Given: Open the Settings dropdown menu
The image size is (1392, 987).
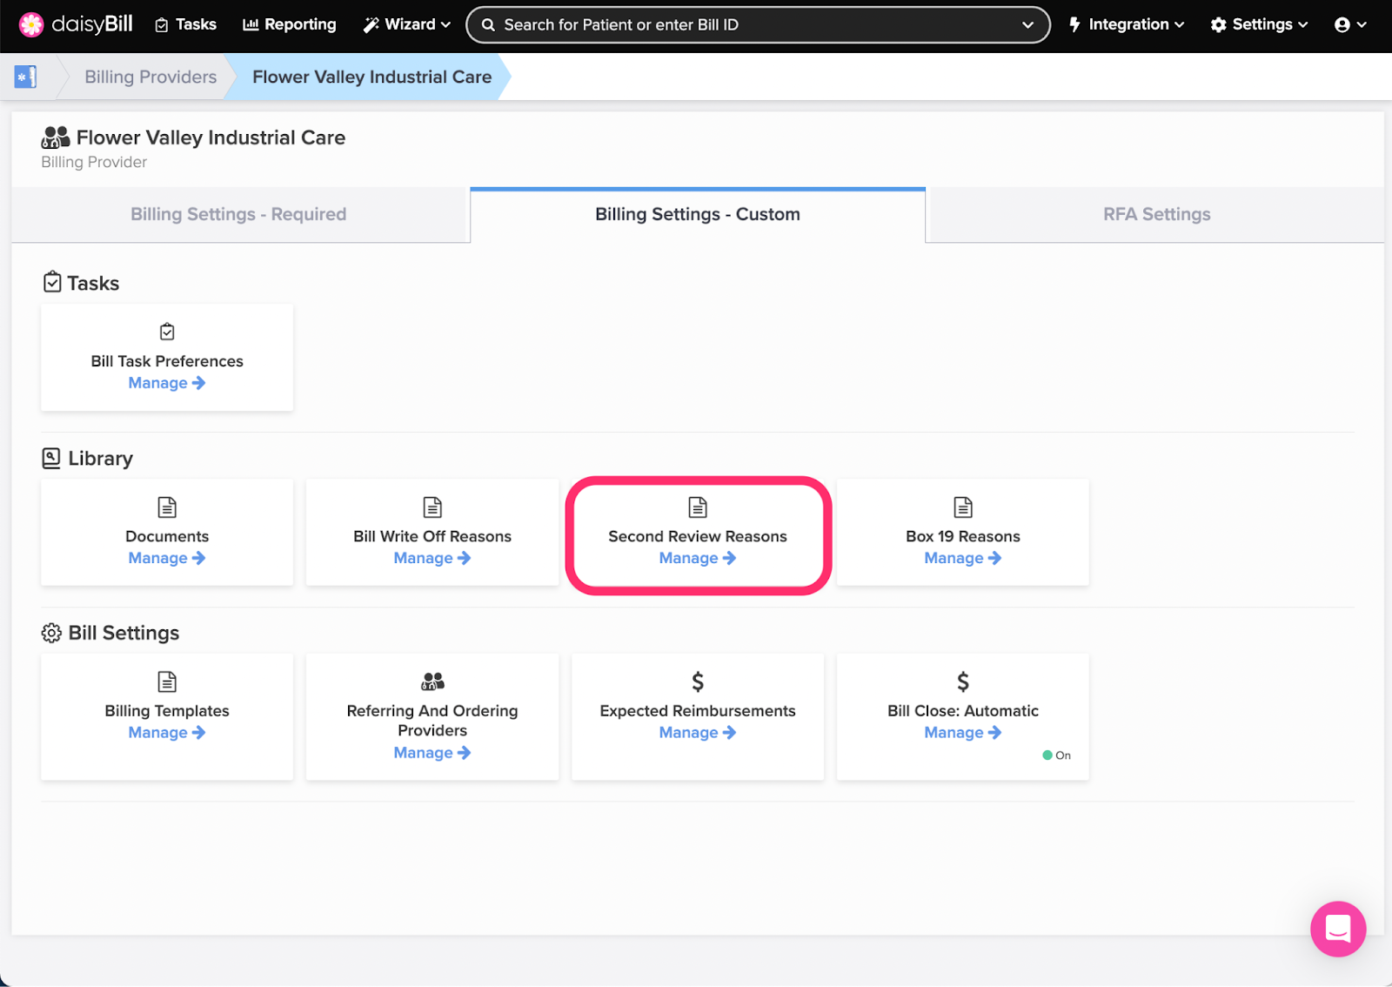Looking at the screenshot, I should pos(1259,24).
